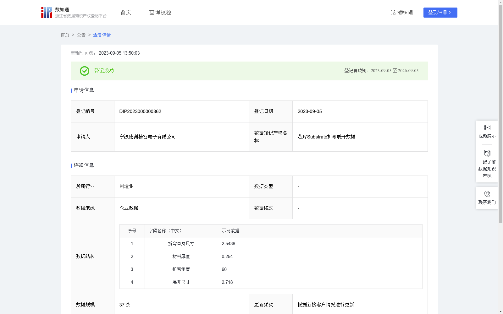The width and height of the screenshot is (503, 314).
Task: Click the 登记编号 label cell
Action: pos(92,111)
